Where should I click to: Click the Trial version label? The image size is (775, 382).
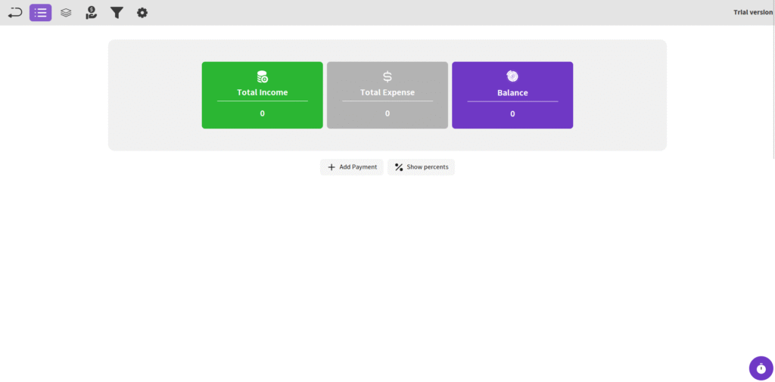pos(752,12)
